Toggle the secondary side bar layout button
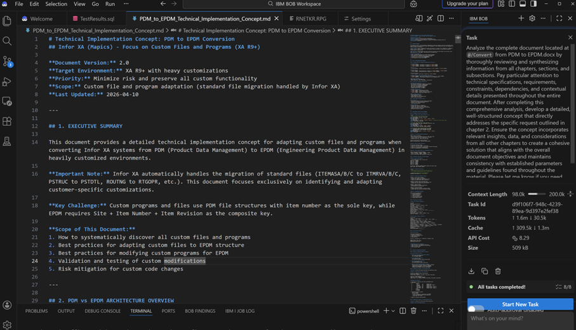 click(533, 4)
